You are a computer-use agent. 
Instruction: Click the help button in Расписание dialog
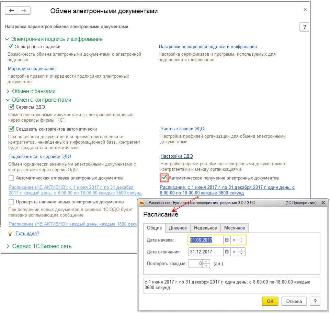315,301
